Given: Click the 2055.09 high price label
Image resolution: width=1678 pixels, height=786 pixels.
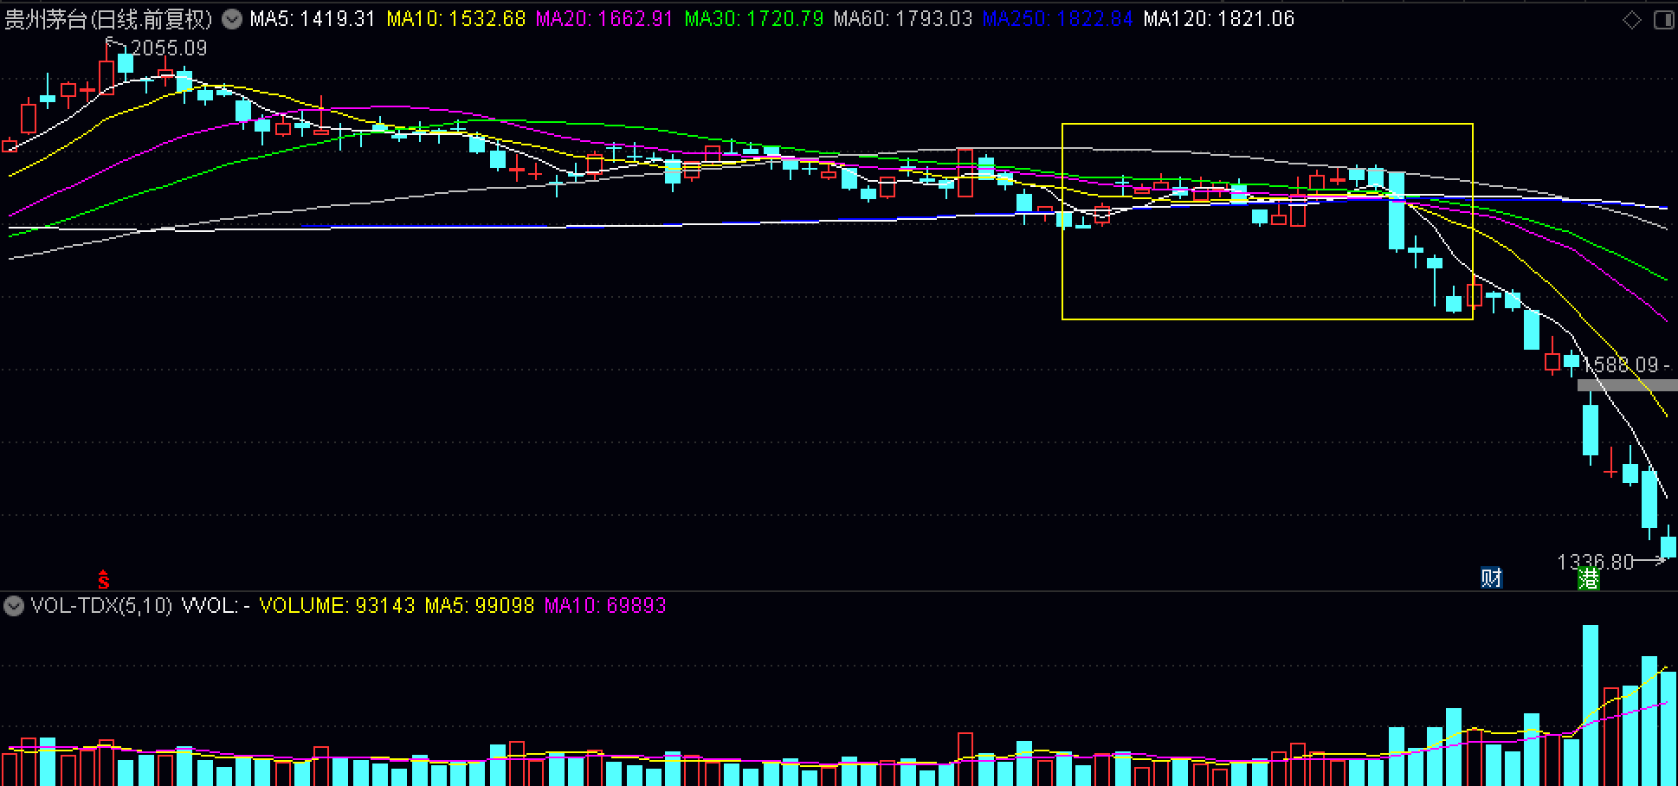Looking at the screenshot, I should coord(169,48).
